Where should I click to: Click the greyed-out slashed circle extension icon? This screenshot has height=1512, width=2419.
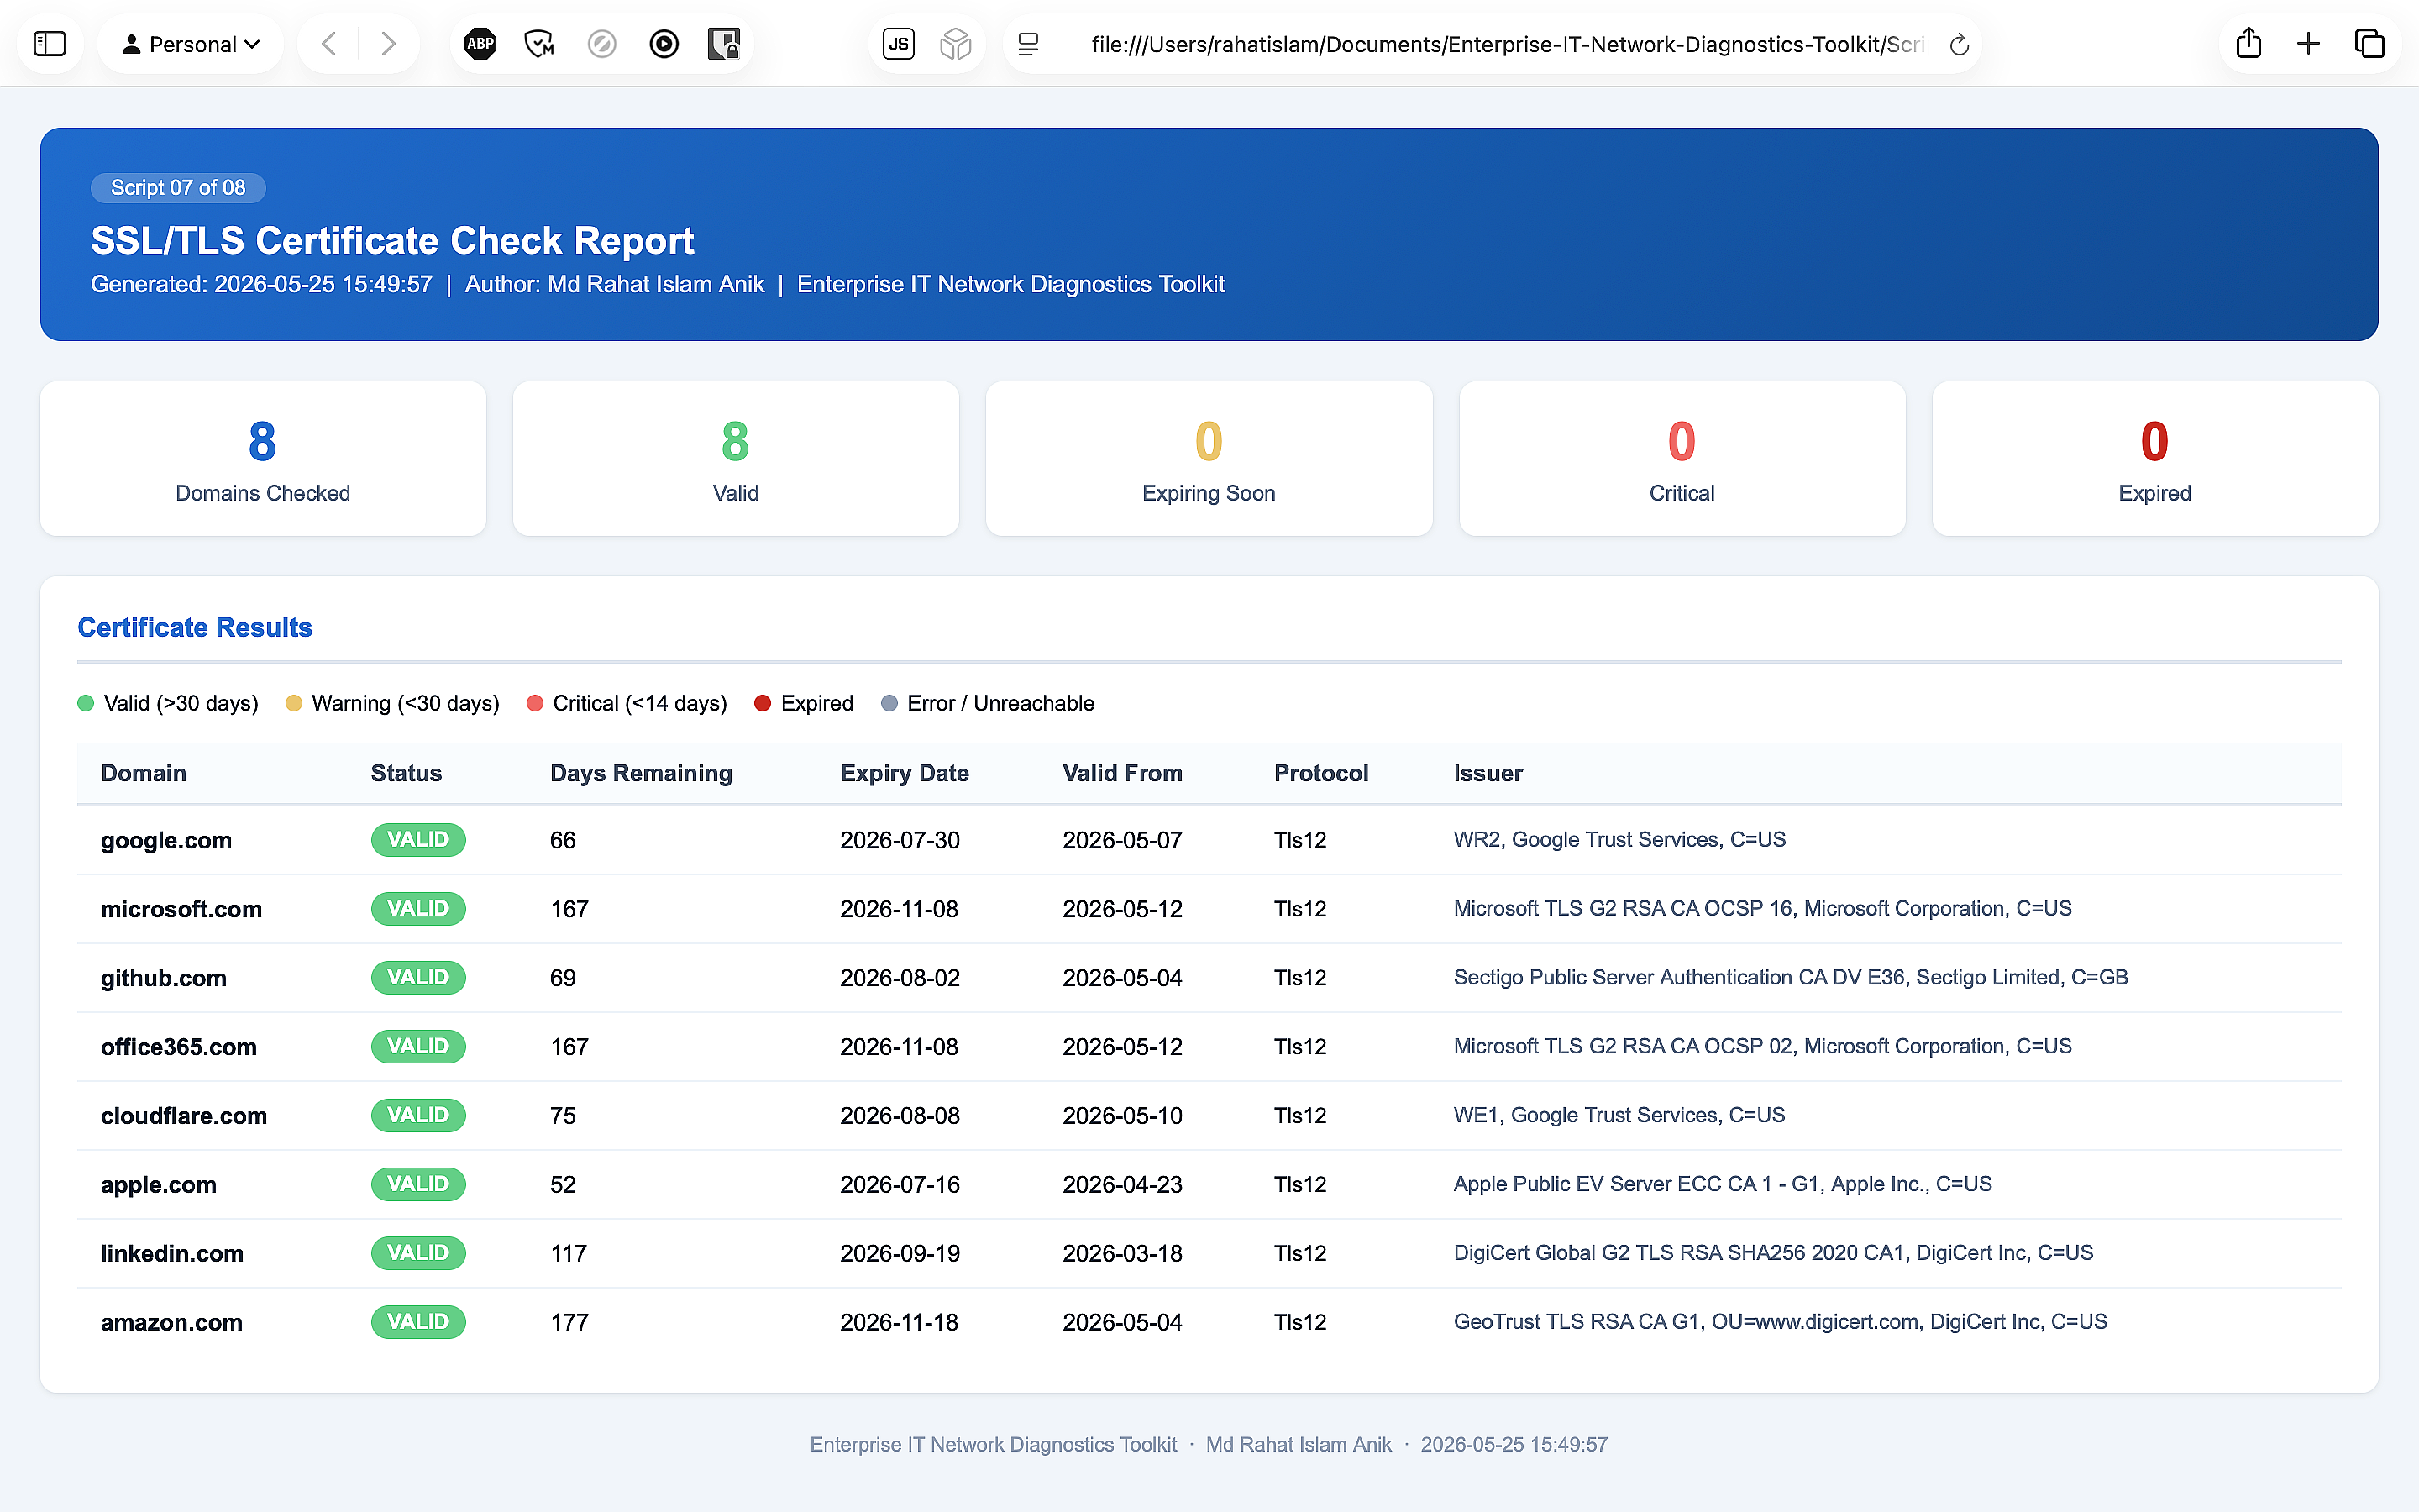pos(601,44)
